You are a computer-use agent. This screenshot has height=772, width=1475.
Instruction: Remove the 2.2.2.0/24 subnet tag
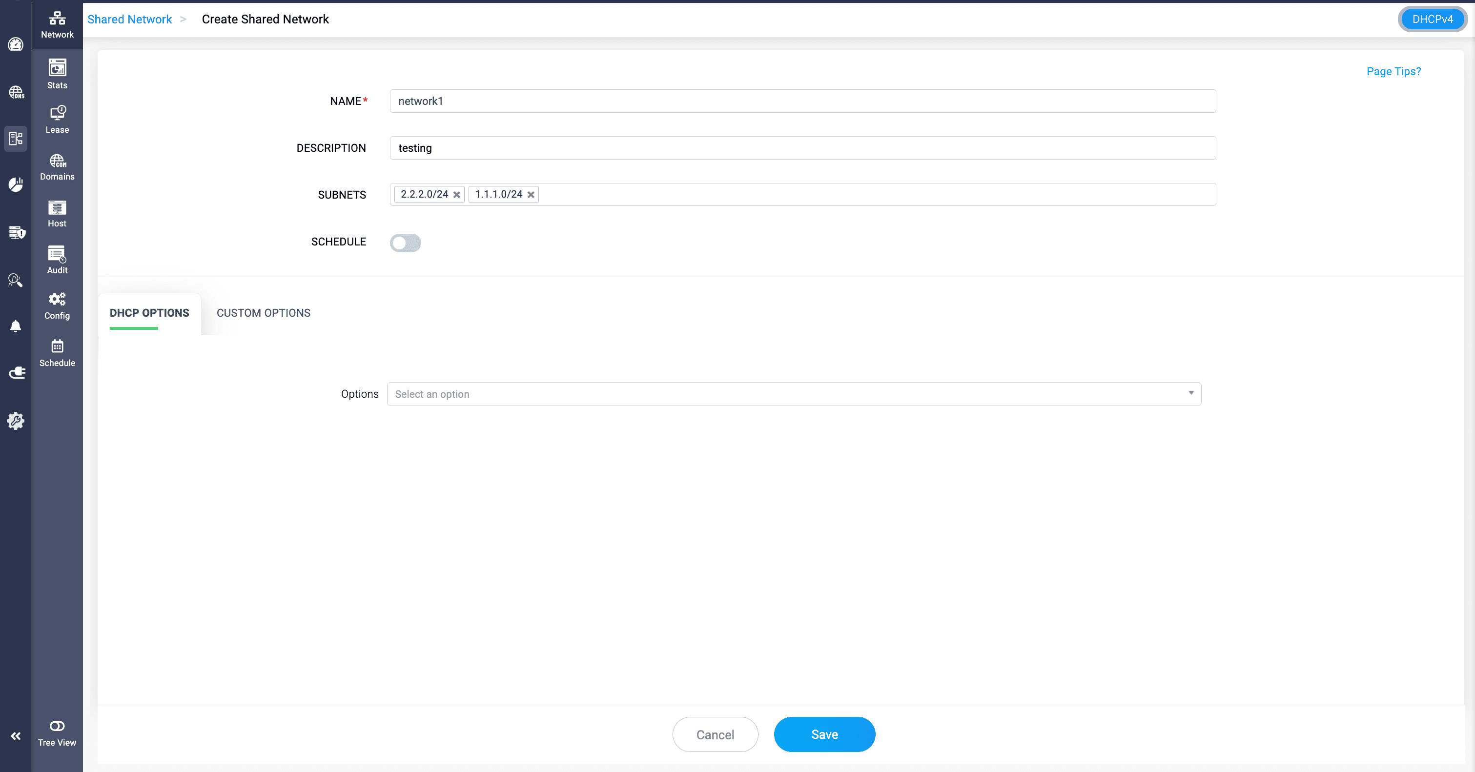coord(456,195)
